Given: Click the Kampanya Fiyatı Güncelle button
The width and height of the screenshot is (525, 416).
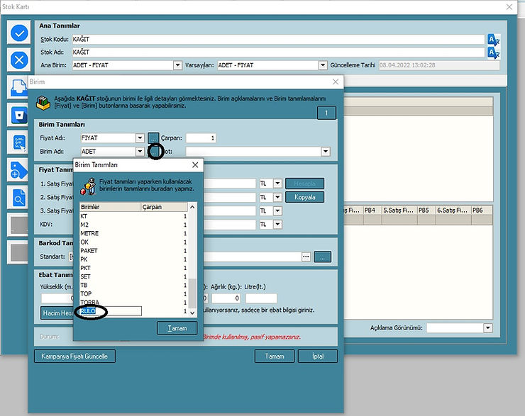Looking at the screenshot, I should point(74,356).
